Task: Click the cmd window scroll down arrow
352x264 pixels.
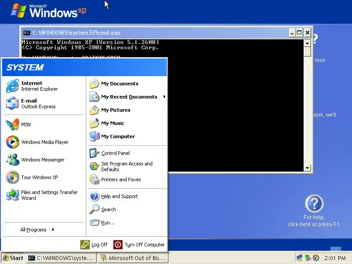Action: (307, 168)
